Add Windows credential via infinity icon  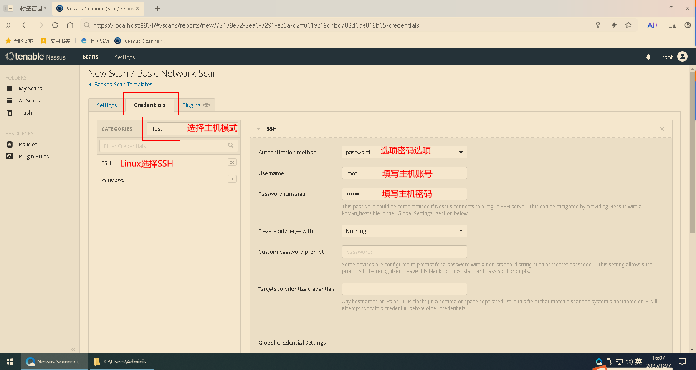232,179
